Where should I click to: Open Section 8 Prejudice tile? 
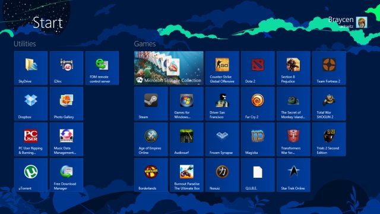tap(293, 68)
